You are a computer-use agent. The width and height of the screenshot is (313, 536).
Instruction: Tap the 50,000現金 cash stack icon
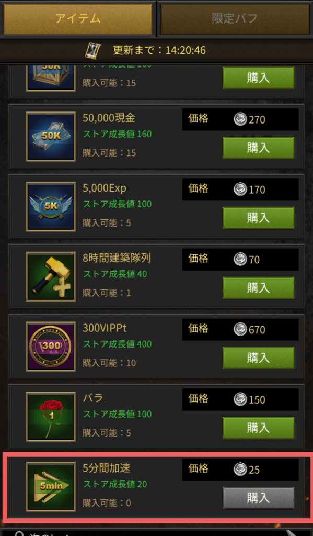click(x=51, y=137)
